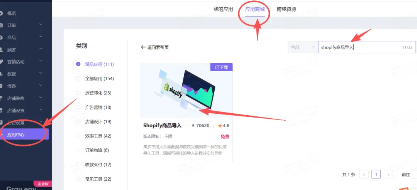
Task: Select the 效率工具 (42) category radio
Action: click(78, 136)
